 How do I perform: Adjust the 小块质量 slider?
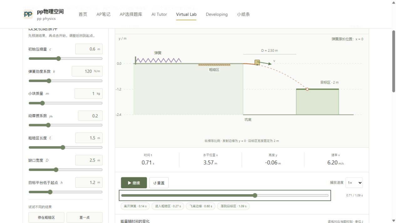[65, 103]
